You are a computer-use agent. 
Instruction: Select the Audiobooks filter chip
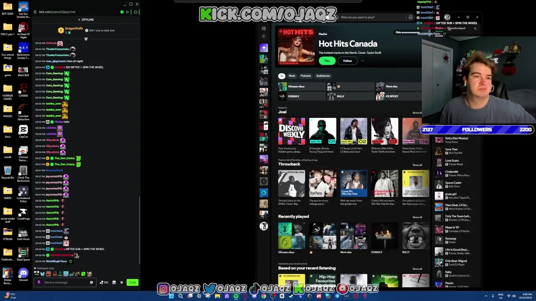323,76
